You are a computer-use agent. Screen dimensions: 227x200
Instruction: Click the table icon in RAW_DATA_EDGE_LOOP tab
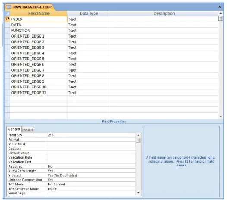pyautogui.click(x=9, y=7)
